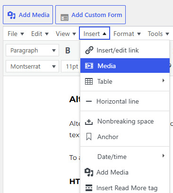Click the Add Custom Form button
This screenshot has width=173, height=193.
click(90, 15)
